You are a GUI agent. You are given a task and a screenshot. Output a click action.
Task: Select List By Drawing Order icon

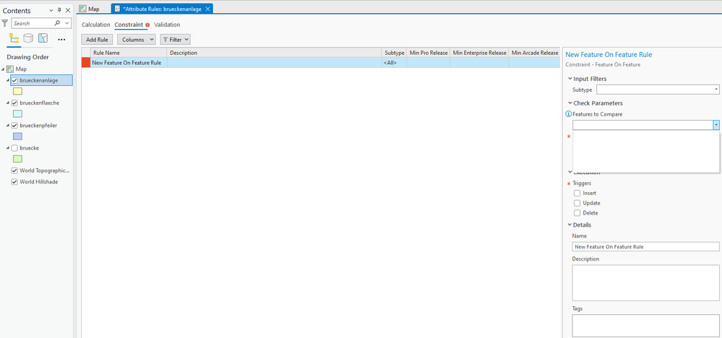(14, 38)
